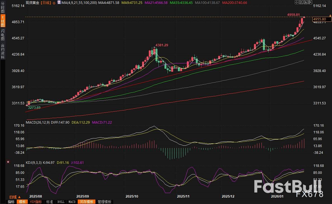Click the chart axis scaling icon
Screen dimensions: 332x204
pyautogui.click(x=301, y=3)
